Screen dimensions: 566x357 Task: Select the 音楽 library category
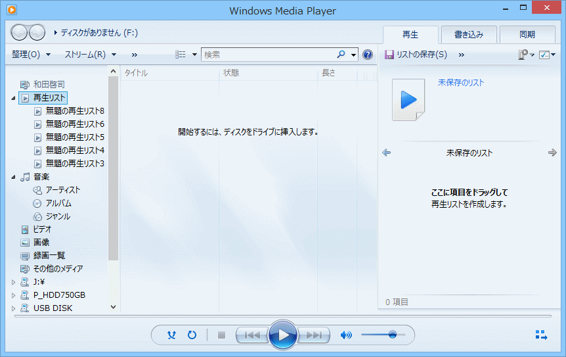pos(35,177)
